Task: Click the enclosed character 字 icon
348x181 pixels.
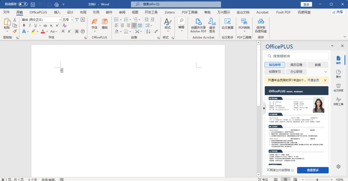Action: coord(83,31)
